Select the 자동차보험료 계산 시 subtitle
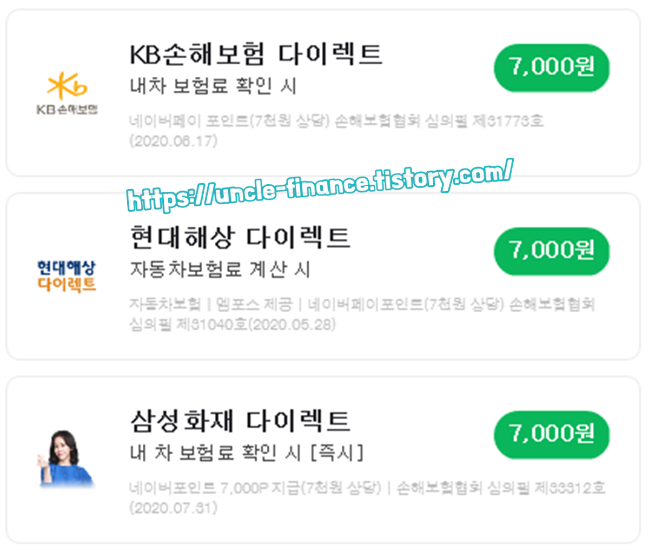This screenshot has height=552, width=649. (x=220, y=270)
